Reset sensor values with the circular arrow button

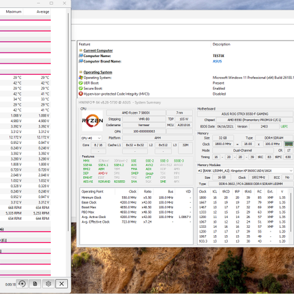pos(22,284)
